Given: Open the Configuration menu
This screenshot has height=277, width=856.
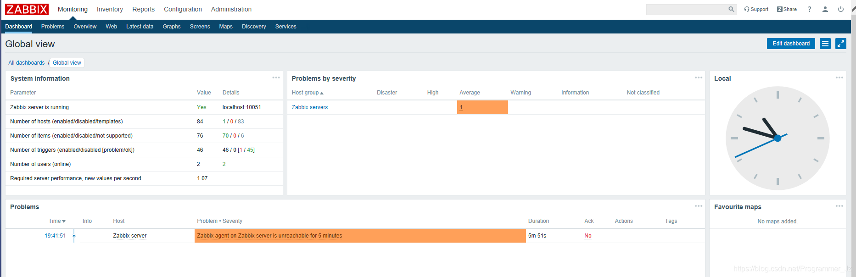Looking at the screenshot, I should tap(183, 9).
